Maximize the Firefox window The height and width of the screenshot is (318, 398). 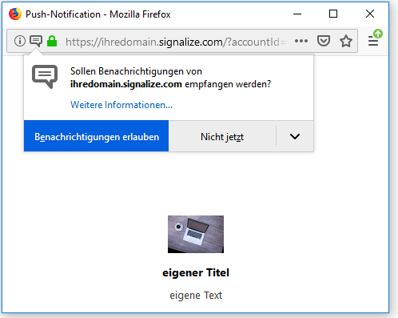coord(333,14)
